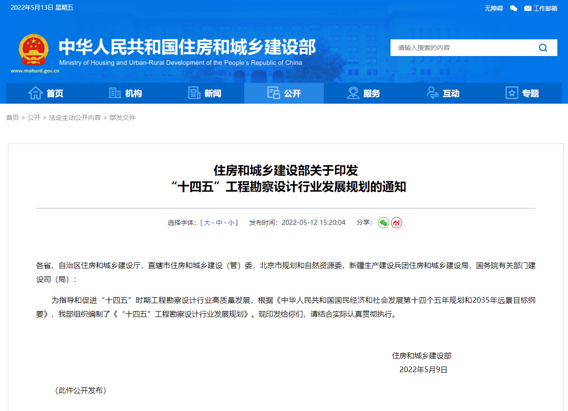Click the national emblem logo

click(x=33, y=50)
